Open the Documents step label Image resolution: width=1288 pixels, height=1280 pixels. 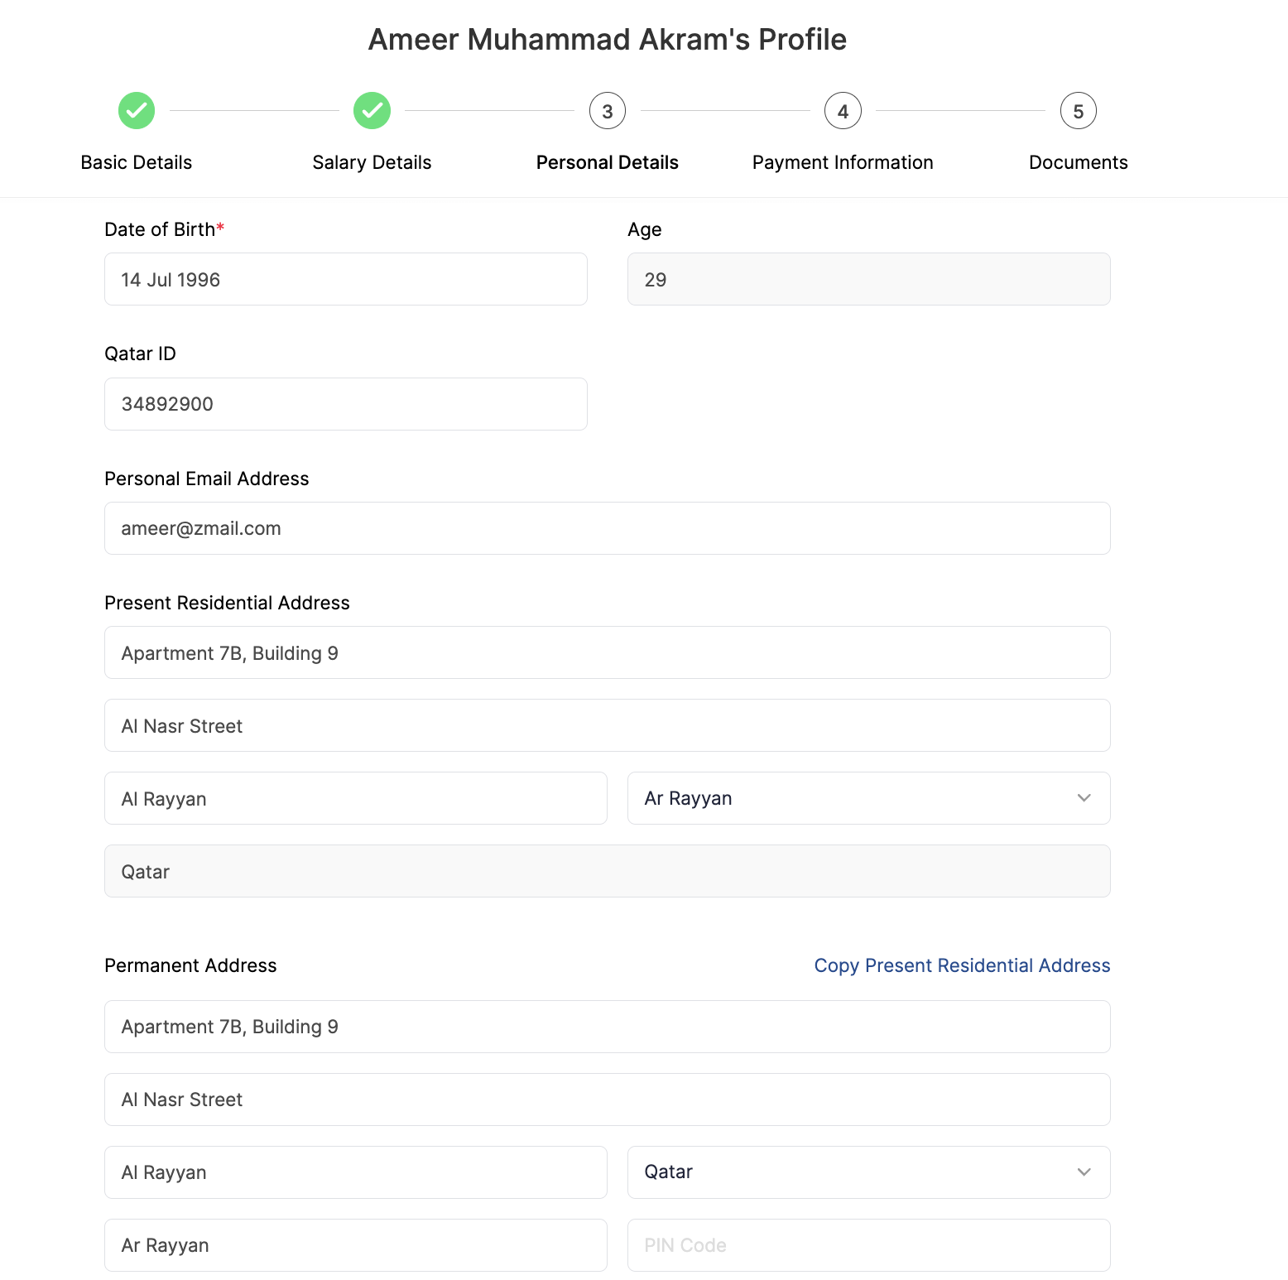pos(1078,162)
